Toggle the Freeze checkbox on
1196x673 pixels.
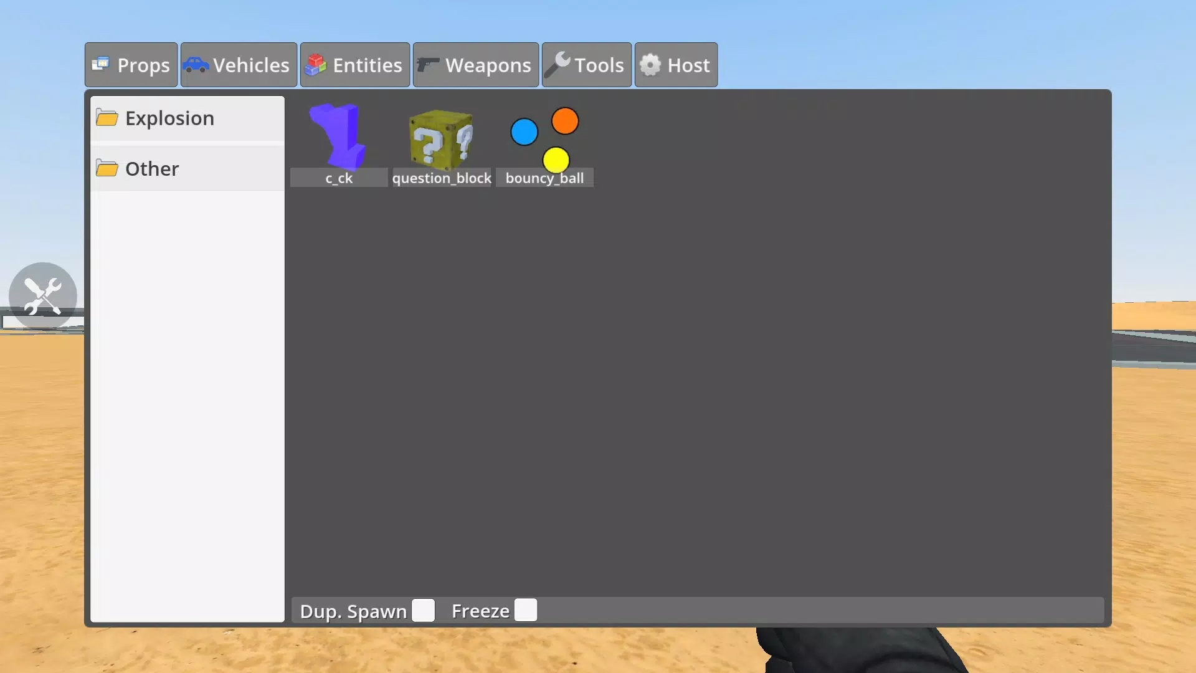click(x=526, y=611)
